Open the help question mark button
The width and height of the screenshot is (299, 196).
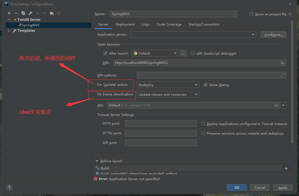pos(9,188)
